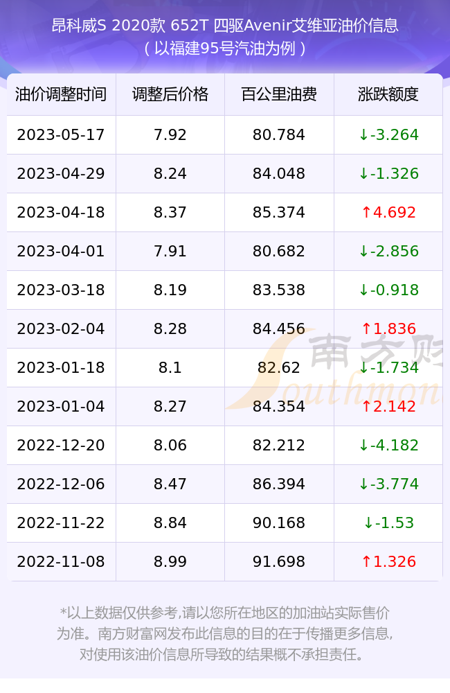Select the fuel cost 80.784
This screenshot has height=693, width=450.
click(x=279, y=135)
